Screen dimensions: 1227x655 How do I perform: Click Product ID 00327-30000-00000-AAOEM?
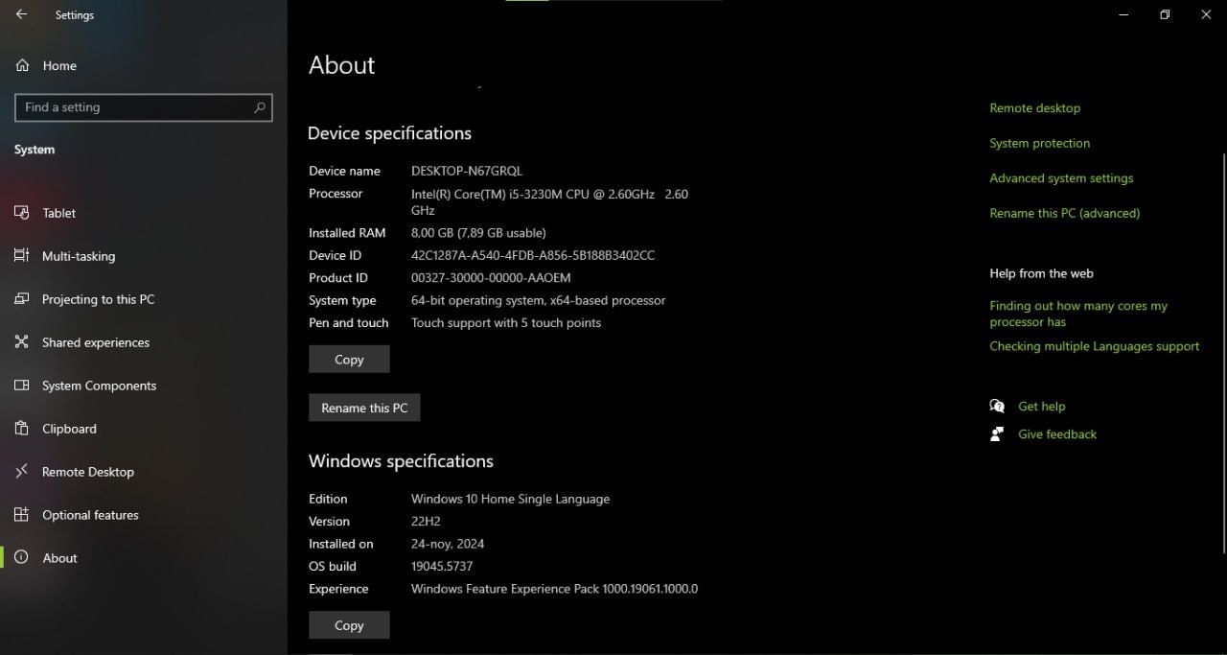[x=491, y=278]
